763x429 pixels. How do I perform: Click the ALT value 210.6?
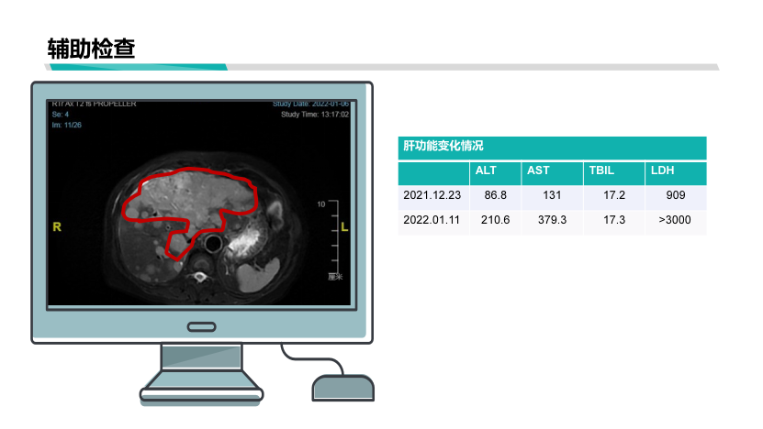(496, 220)
